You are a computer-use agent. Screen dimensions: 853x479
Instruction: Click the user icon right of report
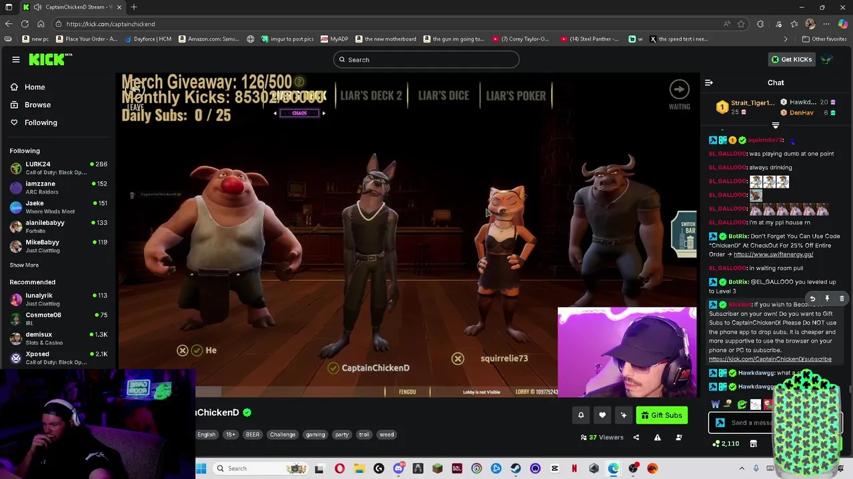pos(678,437)
